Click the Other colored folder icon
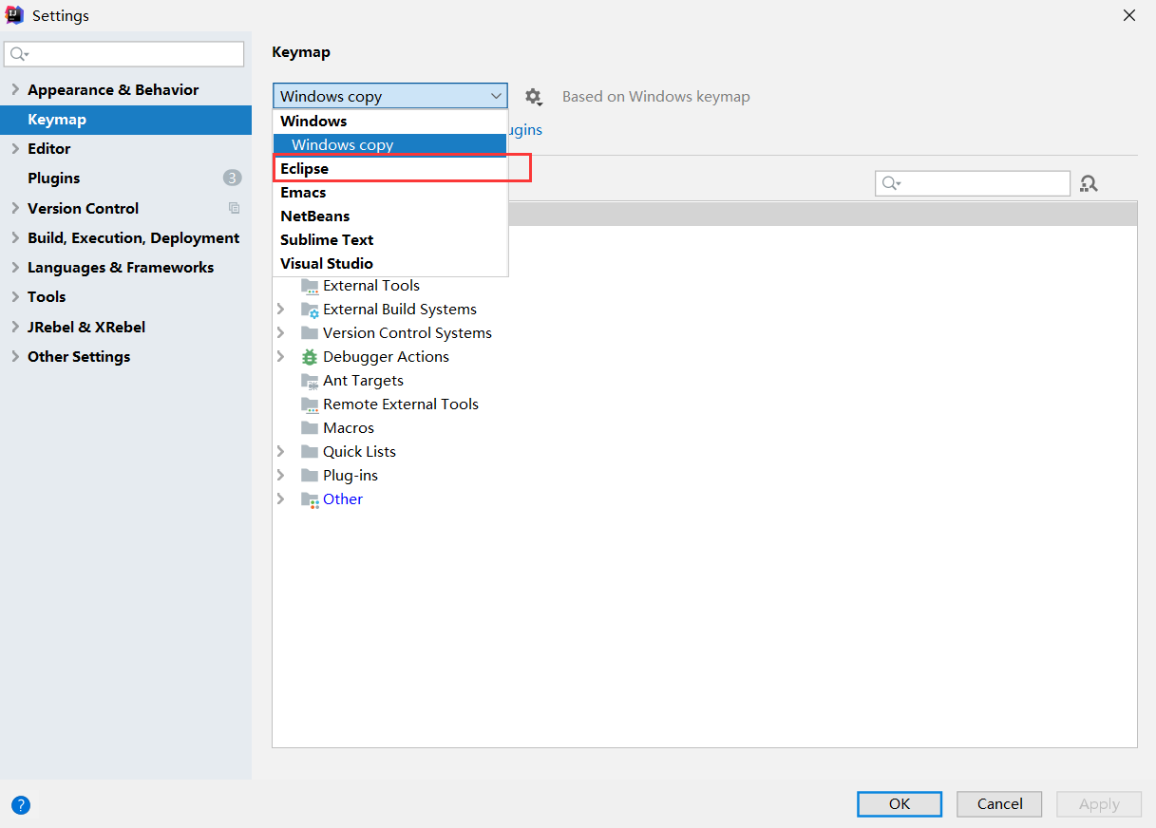This screenshot has height=828, width=1156. [x=310, y=499]
